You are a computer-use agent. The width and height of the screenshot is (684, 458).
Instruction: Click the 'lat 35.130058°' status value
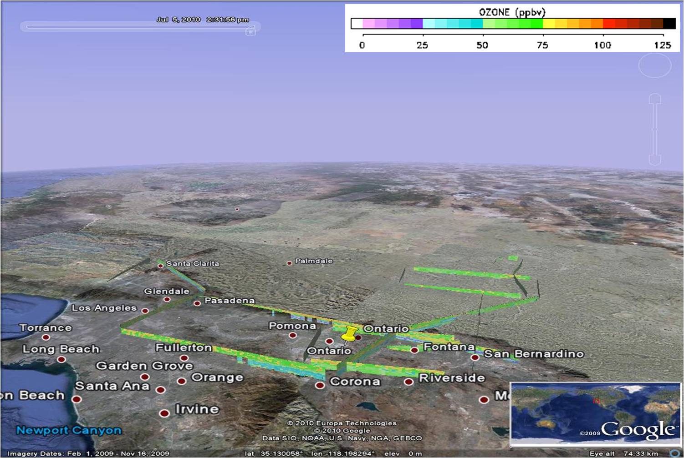pos(273,453)
